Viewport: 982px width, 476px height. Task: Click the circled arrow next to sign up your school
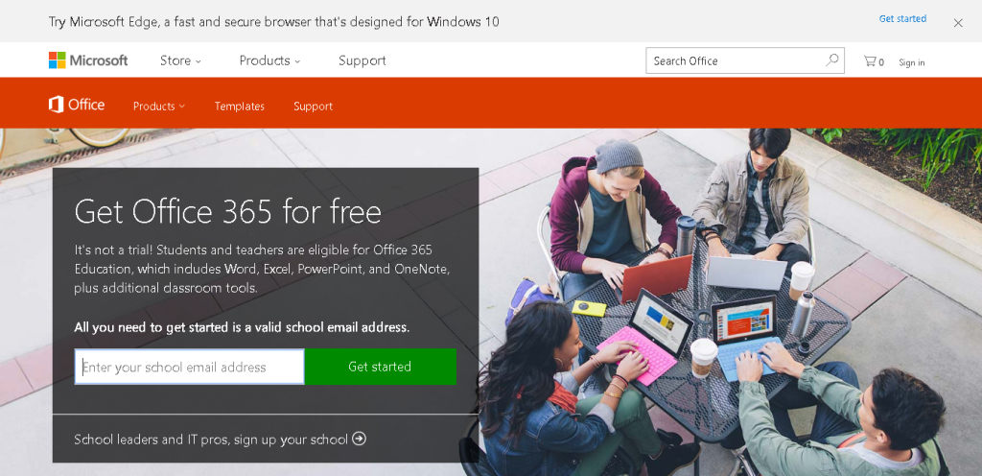tap(359, 439)
